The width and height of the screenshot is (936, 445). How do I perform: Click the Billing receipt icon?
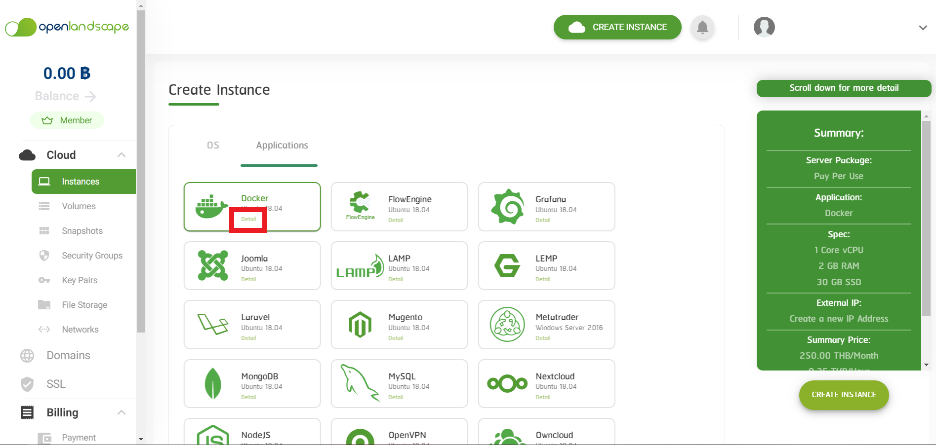click(x=27, y=412)
